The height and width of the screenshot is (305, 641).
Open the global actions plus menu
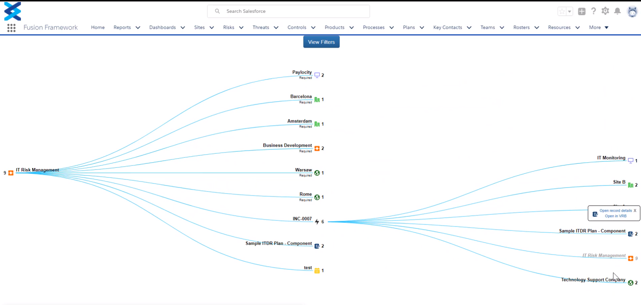click(582, 11)
